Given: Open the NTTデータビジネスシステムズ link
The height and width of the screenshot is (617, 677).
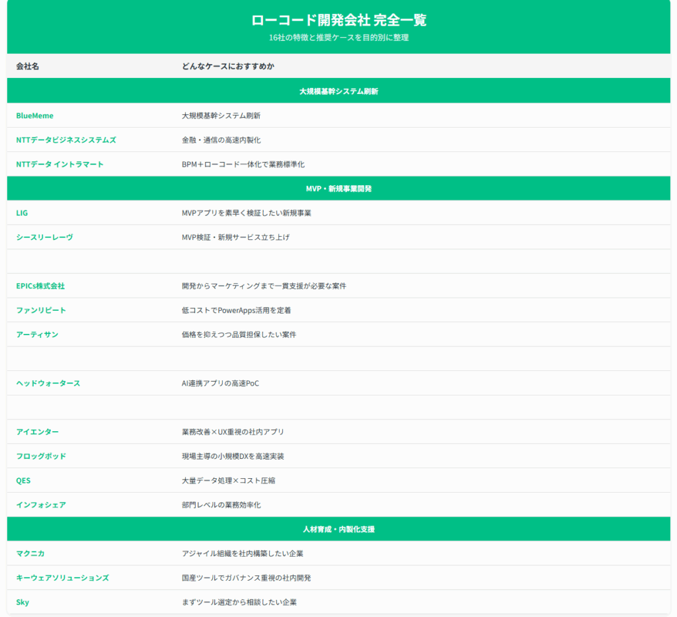Looking at the screenshot, I should coord(65,140).
